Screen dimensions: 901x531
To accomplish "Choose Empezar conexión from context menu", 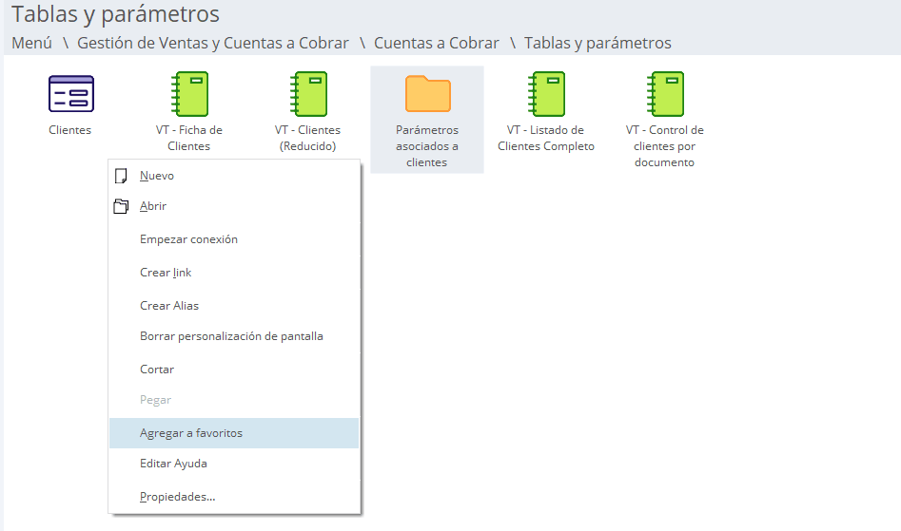I will point(188,239).
